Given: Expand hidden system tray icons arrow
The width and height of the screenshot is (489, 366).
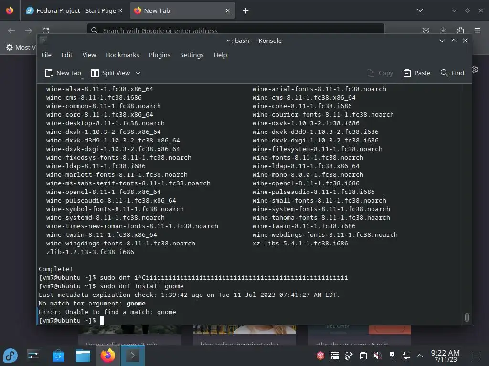Looking at the screenshot, I should 420,356.
